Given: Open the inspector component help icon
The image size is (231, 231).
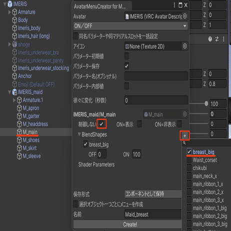Looking at the screenshot, I should [x=210, y=39].
